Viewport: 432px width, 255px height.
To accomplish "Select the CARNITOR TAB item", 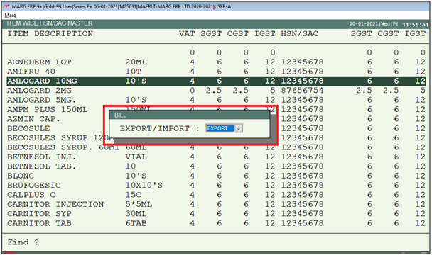I will tap(39, 223).
